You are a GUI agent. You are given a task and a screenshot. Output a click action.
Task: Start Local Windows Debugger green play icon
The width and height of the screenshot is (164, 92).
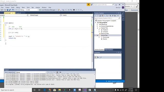(x=40, y=10)
